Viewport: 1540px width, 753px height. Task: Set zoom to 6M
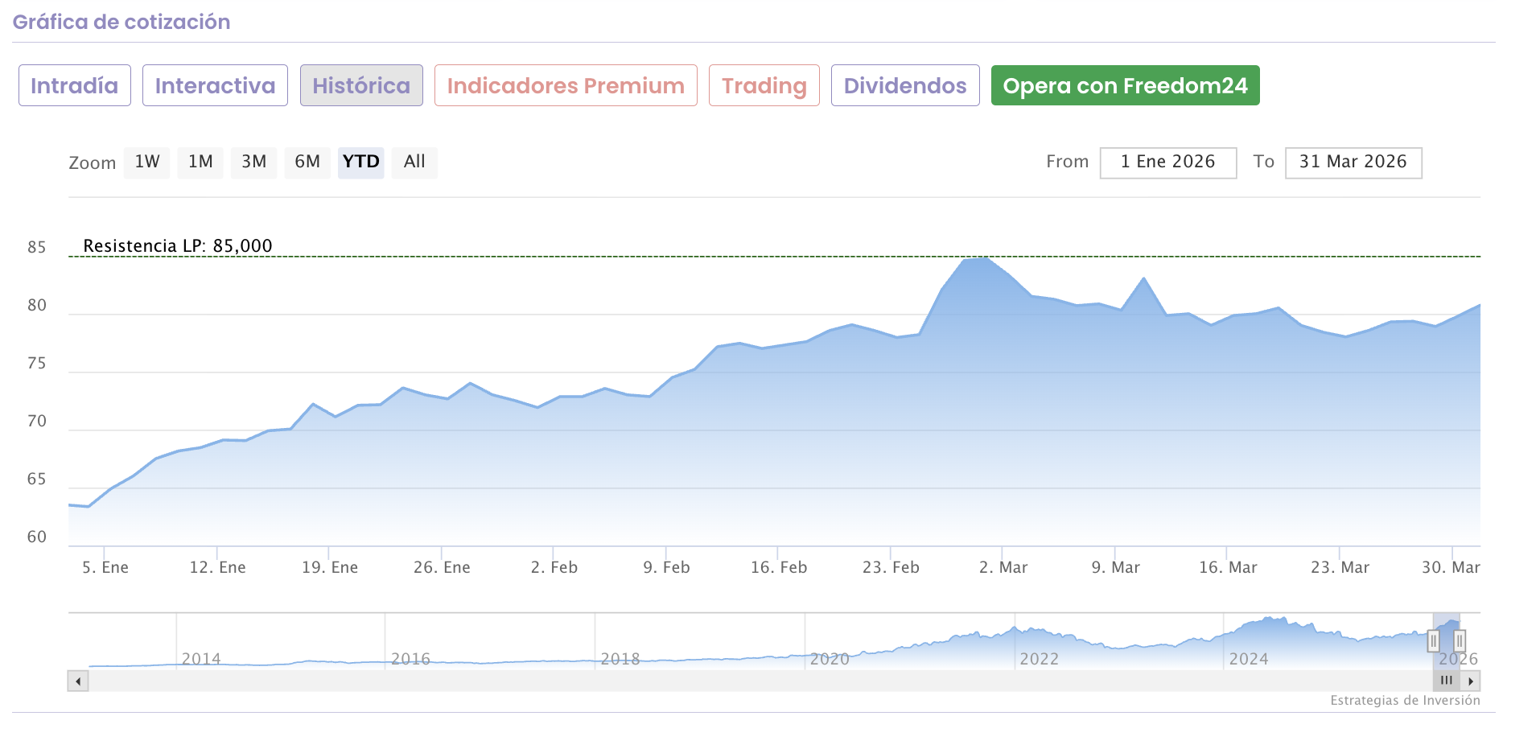click(307, 162)
